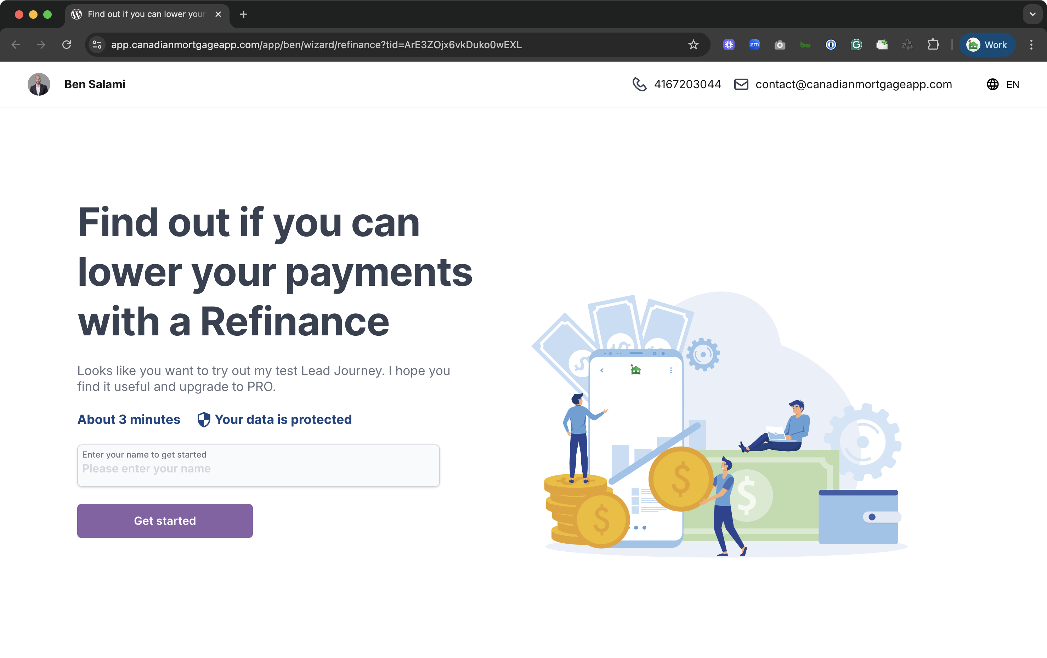Click the site information icon in address bar
Viewport: 1047px width, 658px height.
tap(97, 45)
